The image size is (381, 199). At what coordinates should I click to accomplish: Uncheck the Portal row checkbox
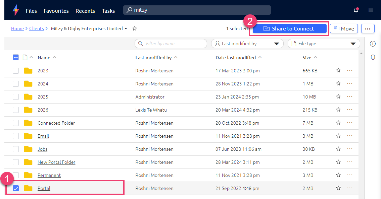[x=15, y=188]
